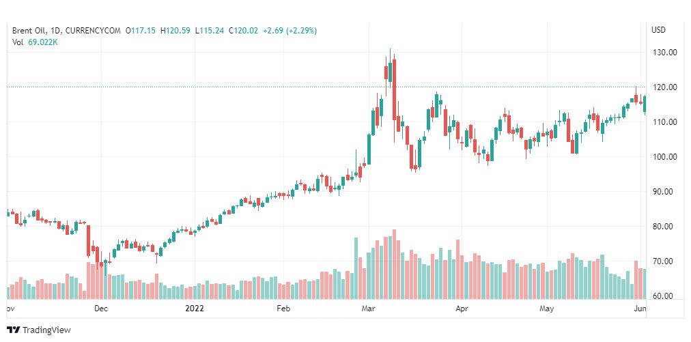Click the open price value O117.15

pos(141,31)
